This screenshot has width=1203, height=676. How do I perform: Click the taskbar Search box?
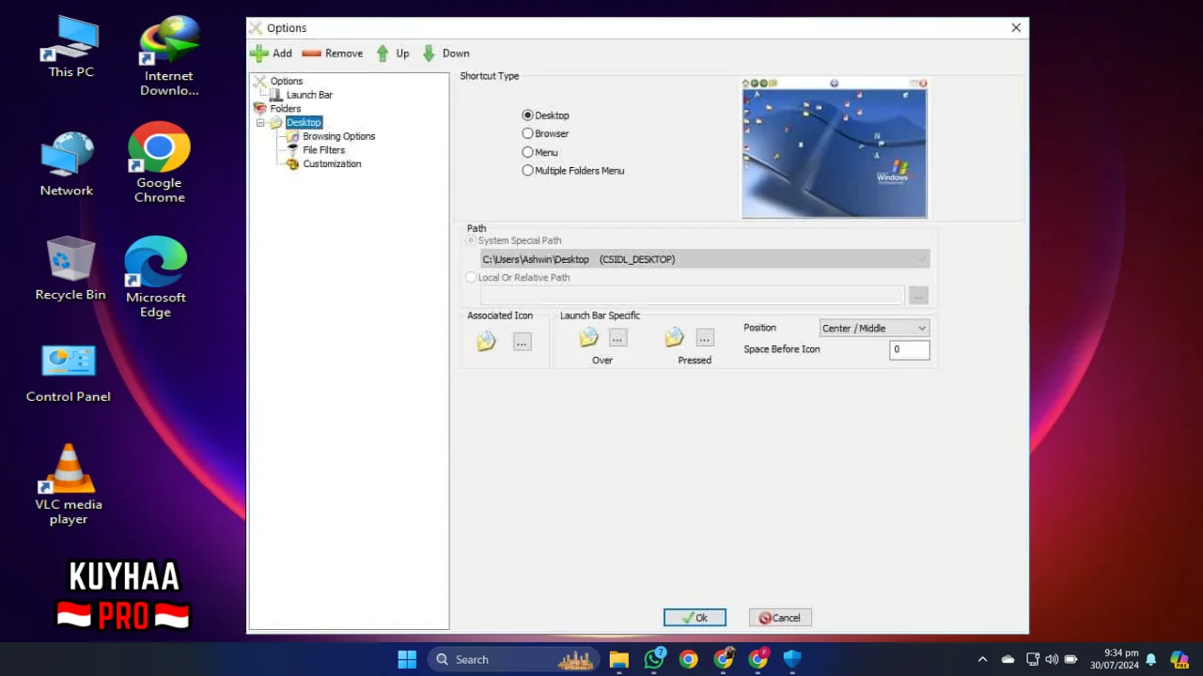point(514,659)
